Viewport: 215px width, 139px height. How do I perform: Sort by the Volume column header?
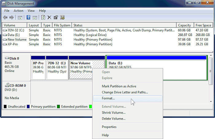click(x=14, y=25)
